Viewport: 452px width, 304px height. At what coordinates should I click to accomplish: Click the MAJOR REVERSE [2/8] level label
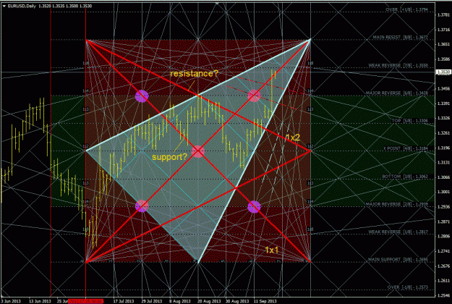[397, 204]
